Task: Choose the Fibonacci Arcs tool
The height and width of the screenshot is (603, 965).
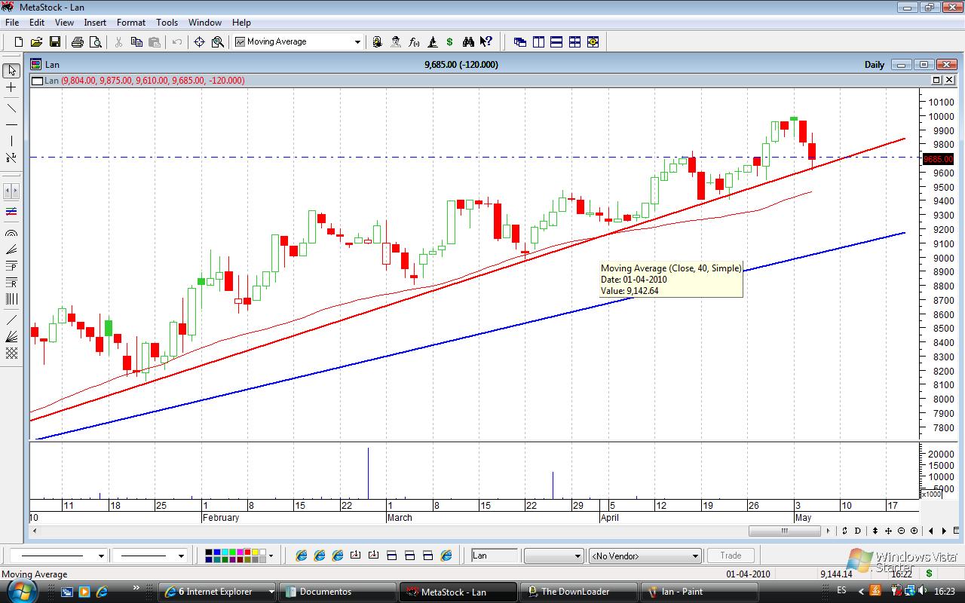Action: 11,234
